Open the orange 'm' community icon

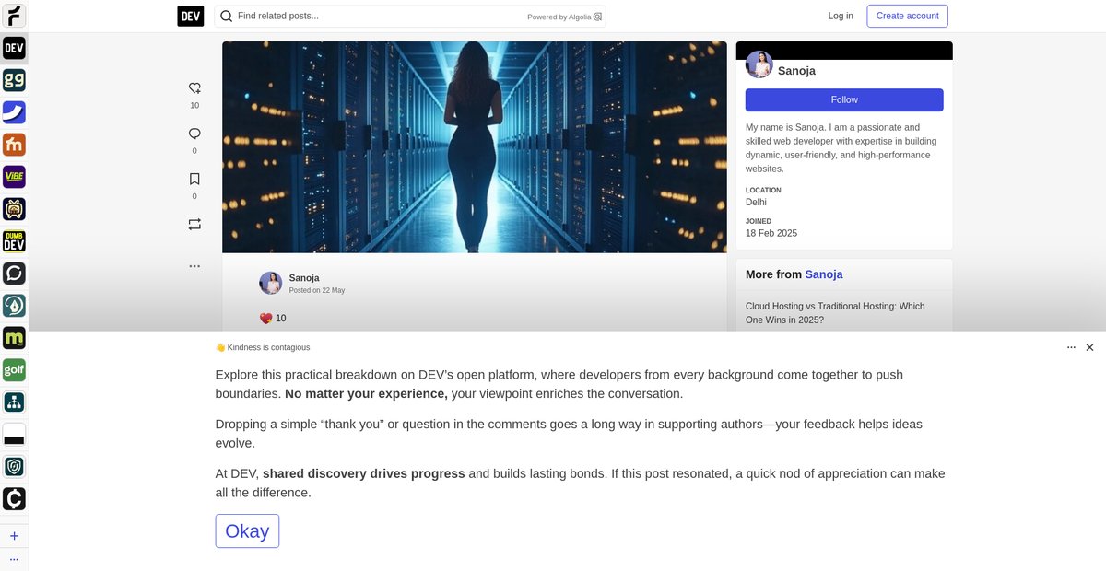click(x=14, y=145)
